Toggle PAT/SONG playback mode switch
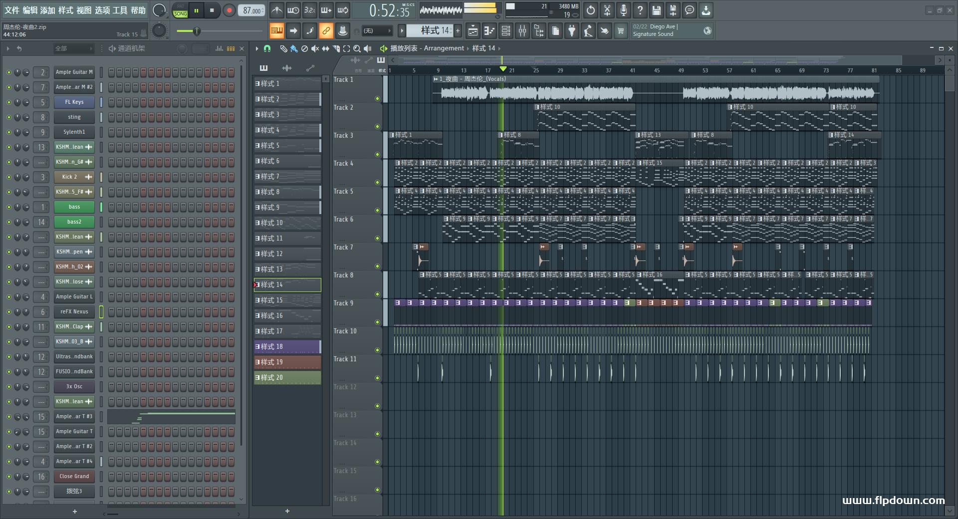Image resolution: width=958 pixels, height=519 pixels. pyautogui.click(x=180, y=10)
